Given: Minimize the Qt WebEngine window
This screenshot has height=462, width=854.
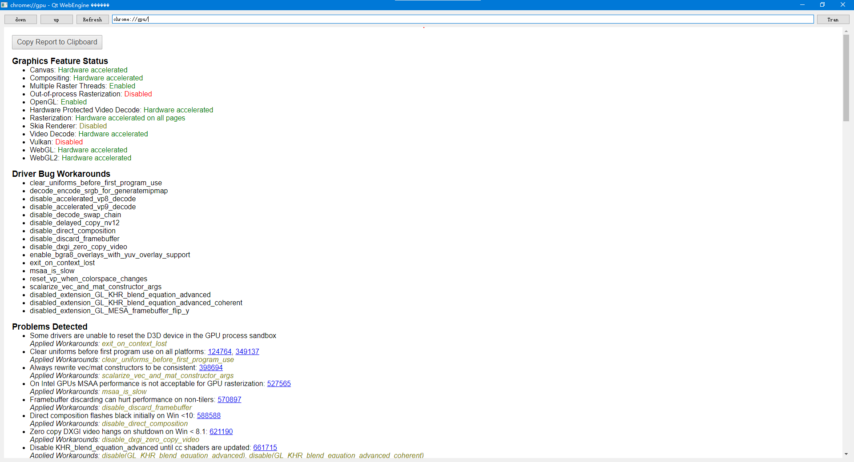Looking at the screenshot, I should click(802, 5).
